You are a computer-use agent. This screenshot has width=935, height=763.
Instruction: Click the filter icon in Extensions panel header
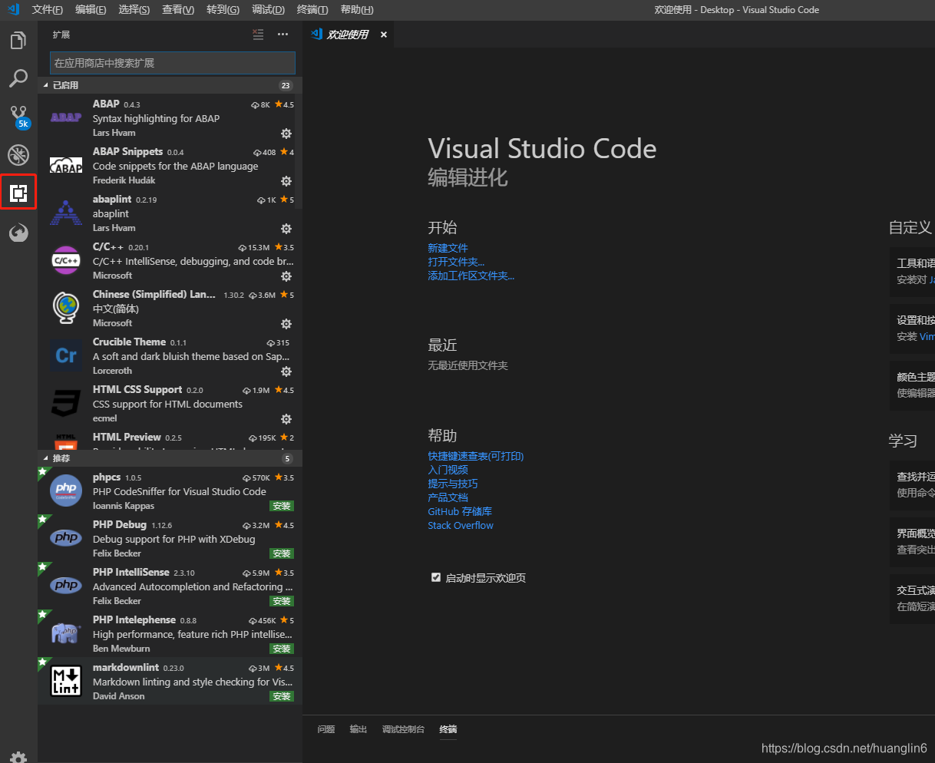click(258, 34)
